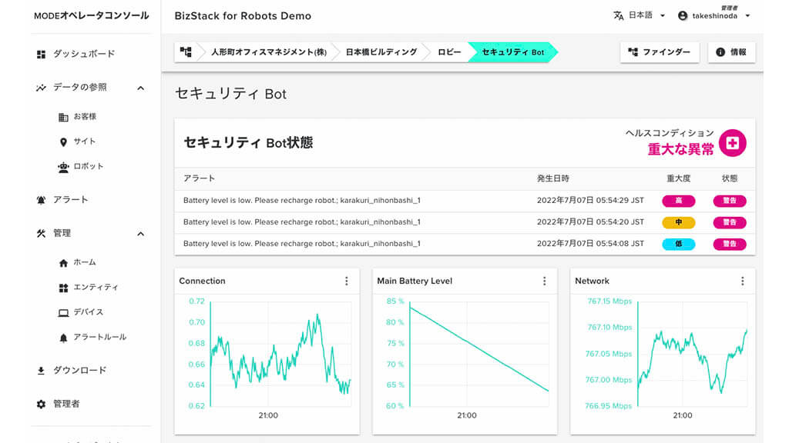Open Network chart three-dot menu
Screen dimensions: 789x443
742,281
